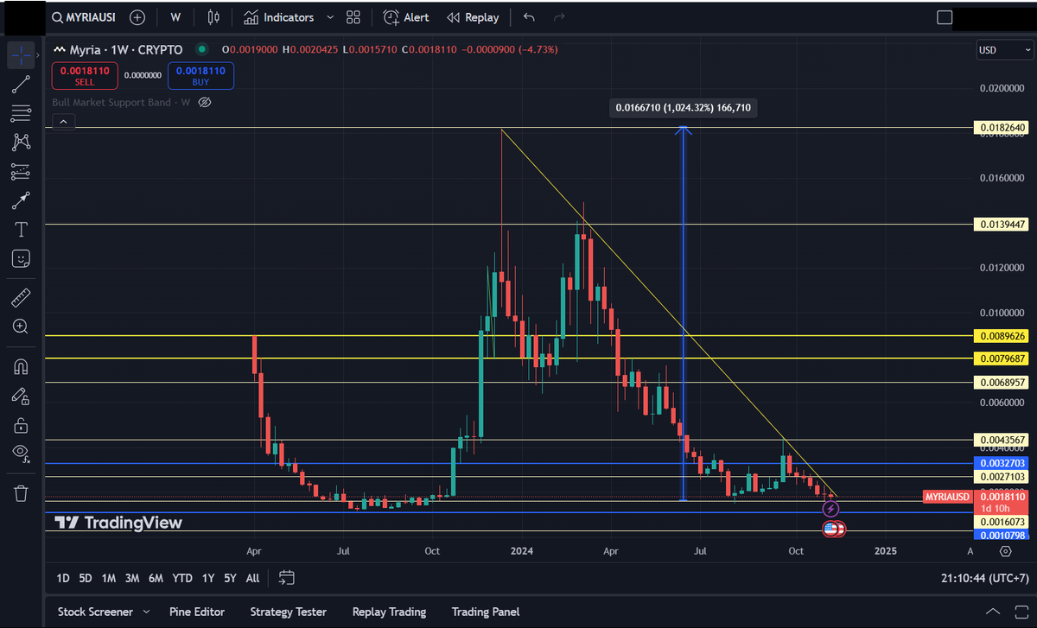This screenshot has width=1037, height=628.
Task: Select the 5Y time range
Action: tap(230, 577)
